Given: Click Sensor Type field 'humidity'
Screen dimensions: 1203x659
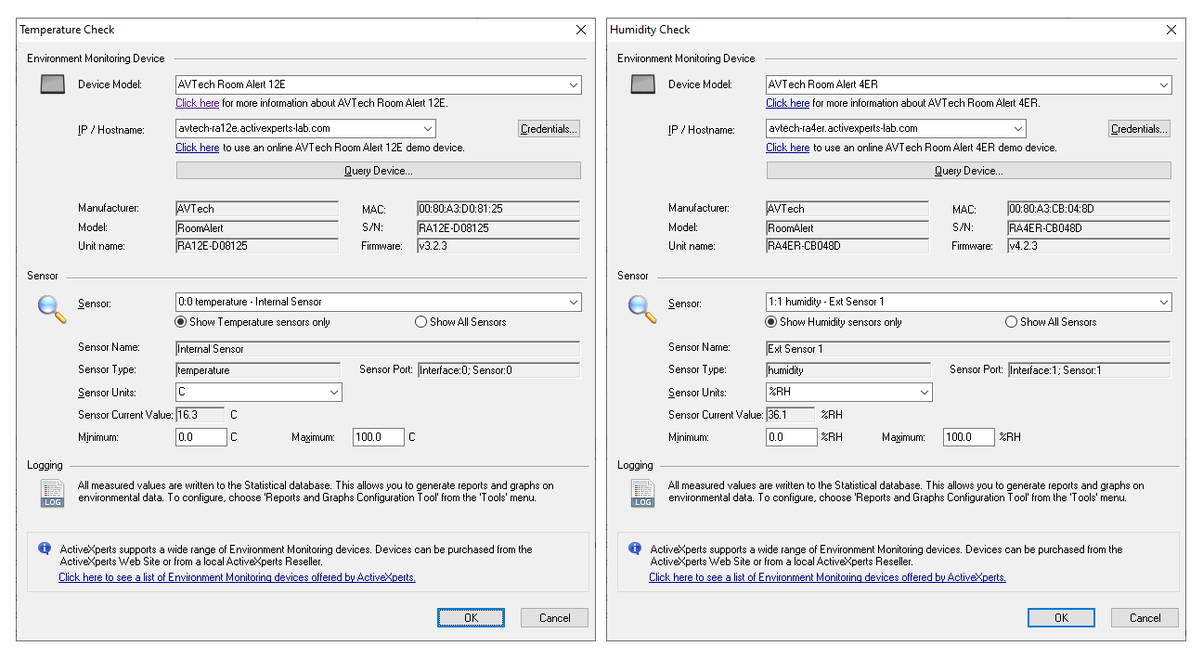Looking at the screenshot, I should pos(848,370).
